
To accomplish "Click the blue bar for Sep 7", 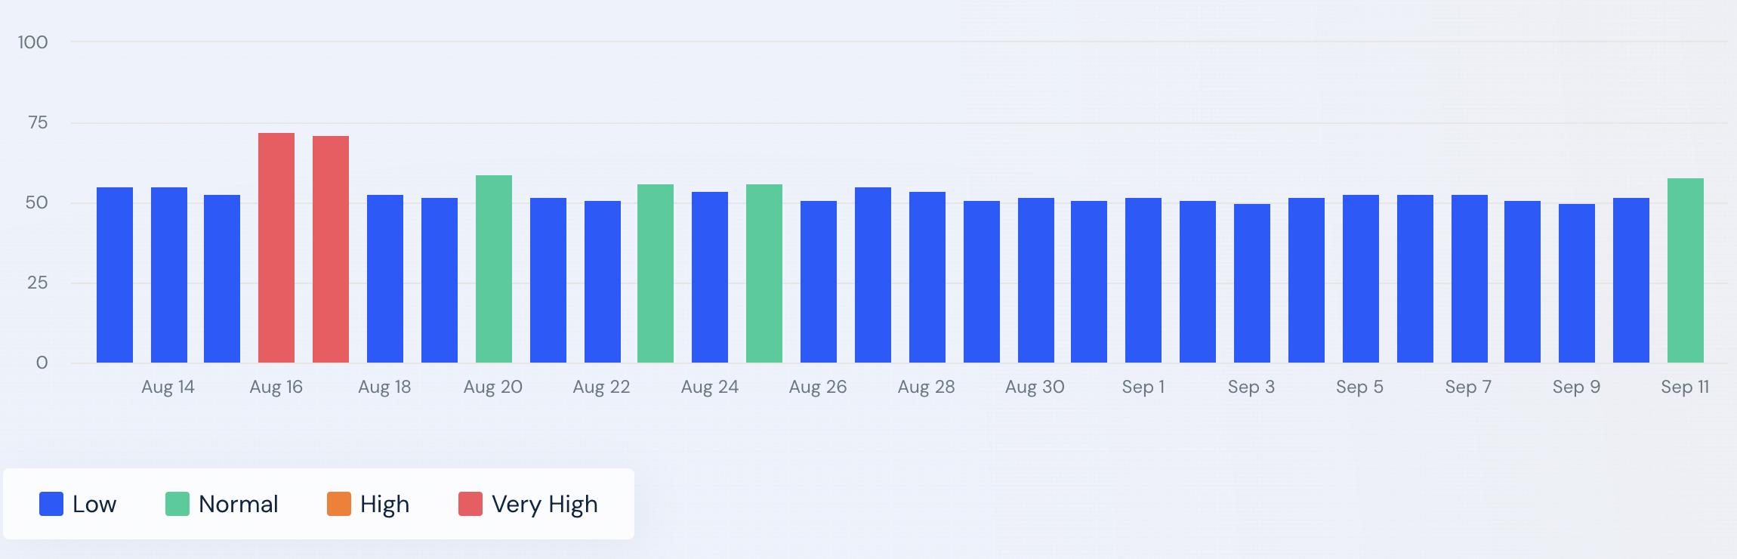I will (1470, 279).
